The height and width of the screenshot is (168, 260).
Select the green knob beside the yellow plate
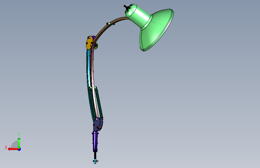point(96,46)
